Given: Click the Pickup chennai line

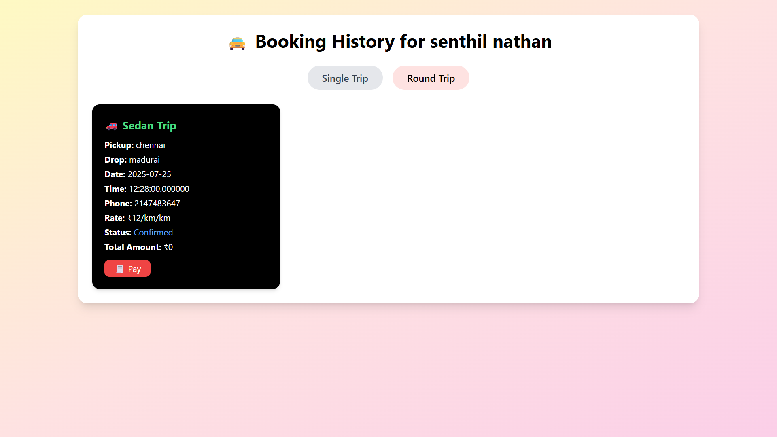Looking at the screenshot, I should tap(135, 145).
